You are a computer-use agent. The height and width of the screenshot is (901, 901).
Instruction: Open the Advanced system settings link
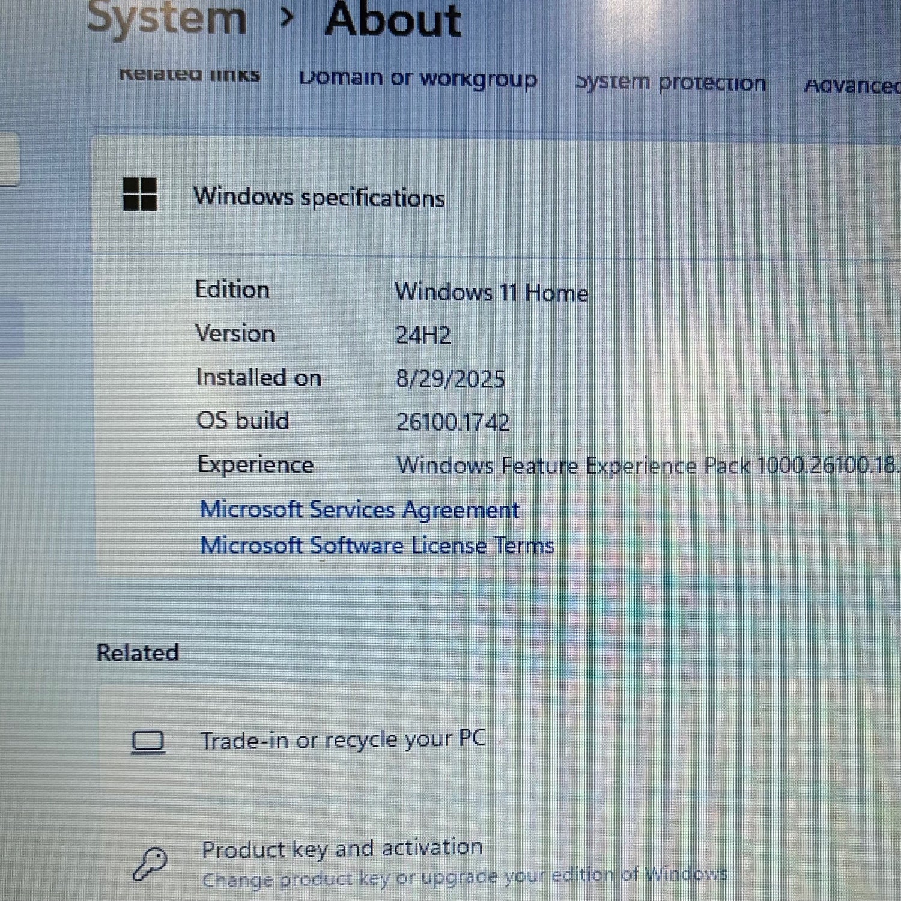pos(852,86)
